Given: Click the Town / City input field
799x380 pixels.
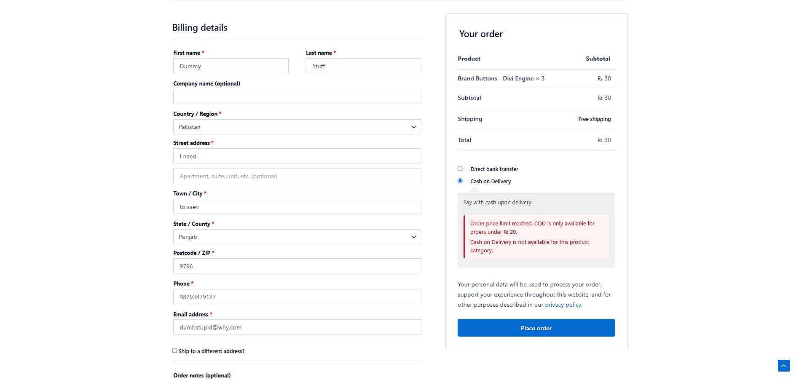Looking at the screenshot, I should (x=297, y=206).
